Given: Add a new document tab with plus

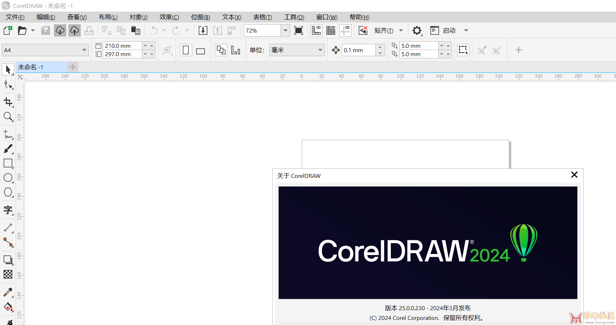Looking at the screenshot, I should (73, 67).
